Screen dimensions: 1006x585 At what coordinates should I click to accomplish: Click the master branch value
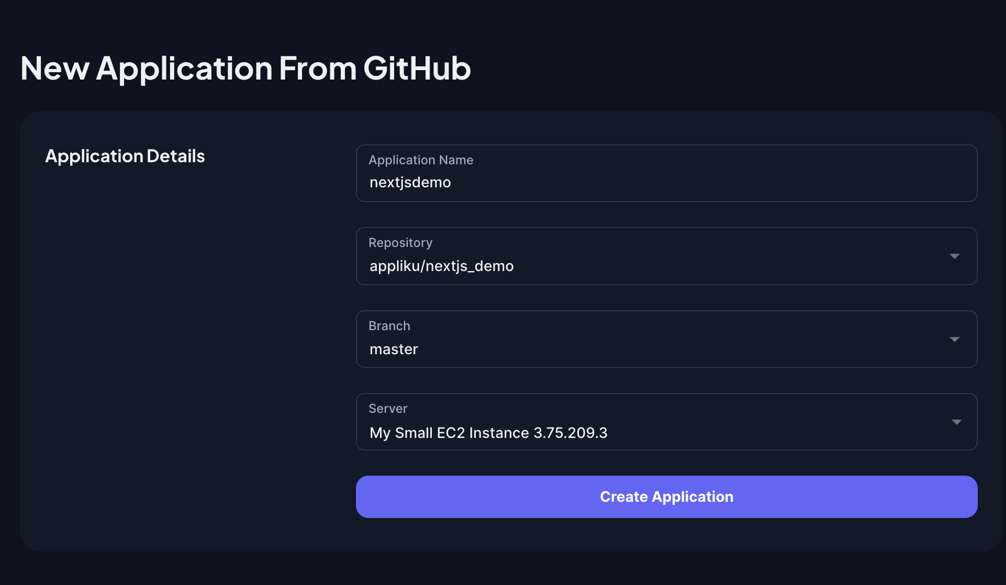click(394, 350)
